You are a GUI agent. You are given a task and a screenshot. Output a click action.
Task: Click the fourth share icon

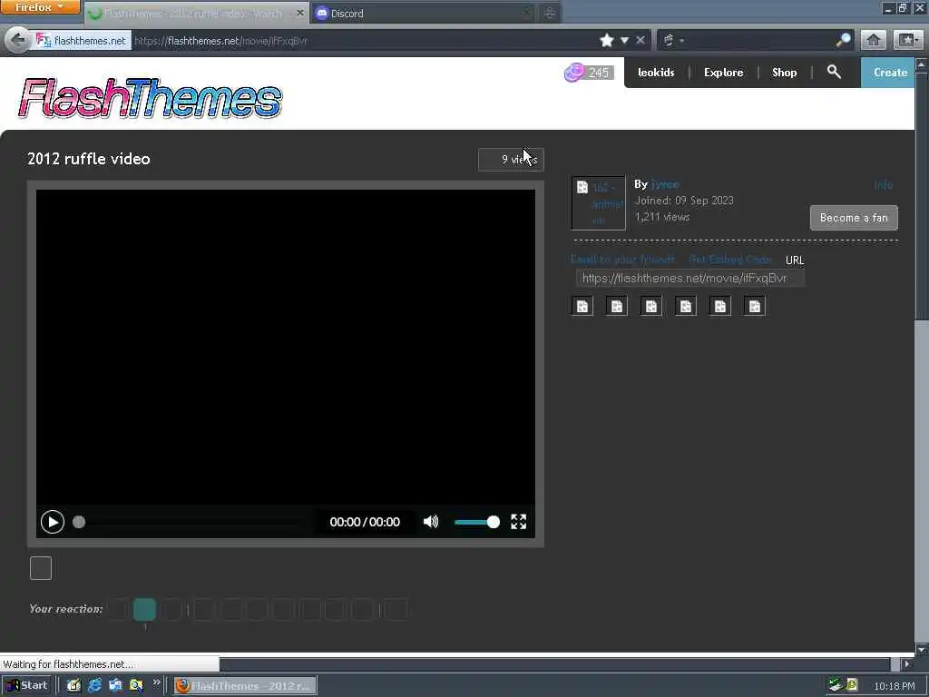pyautogui.click(x=686, y=306)
